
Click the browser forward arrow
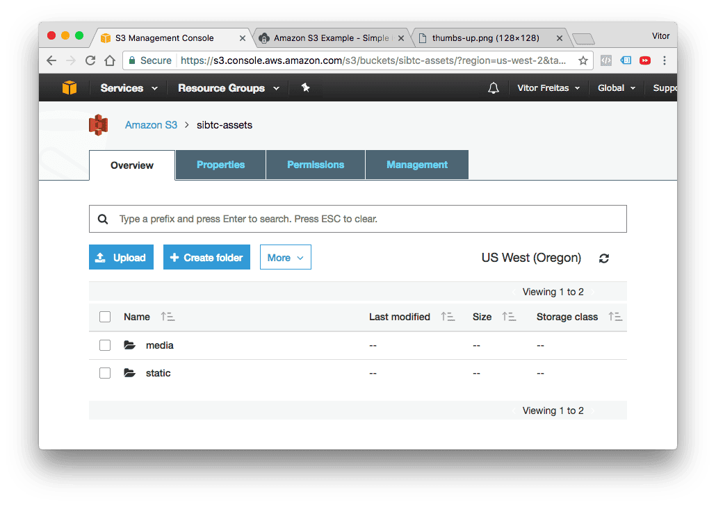click(x=71, y=60)
